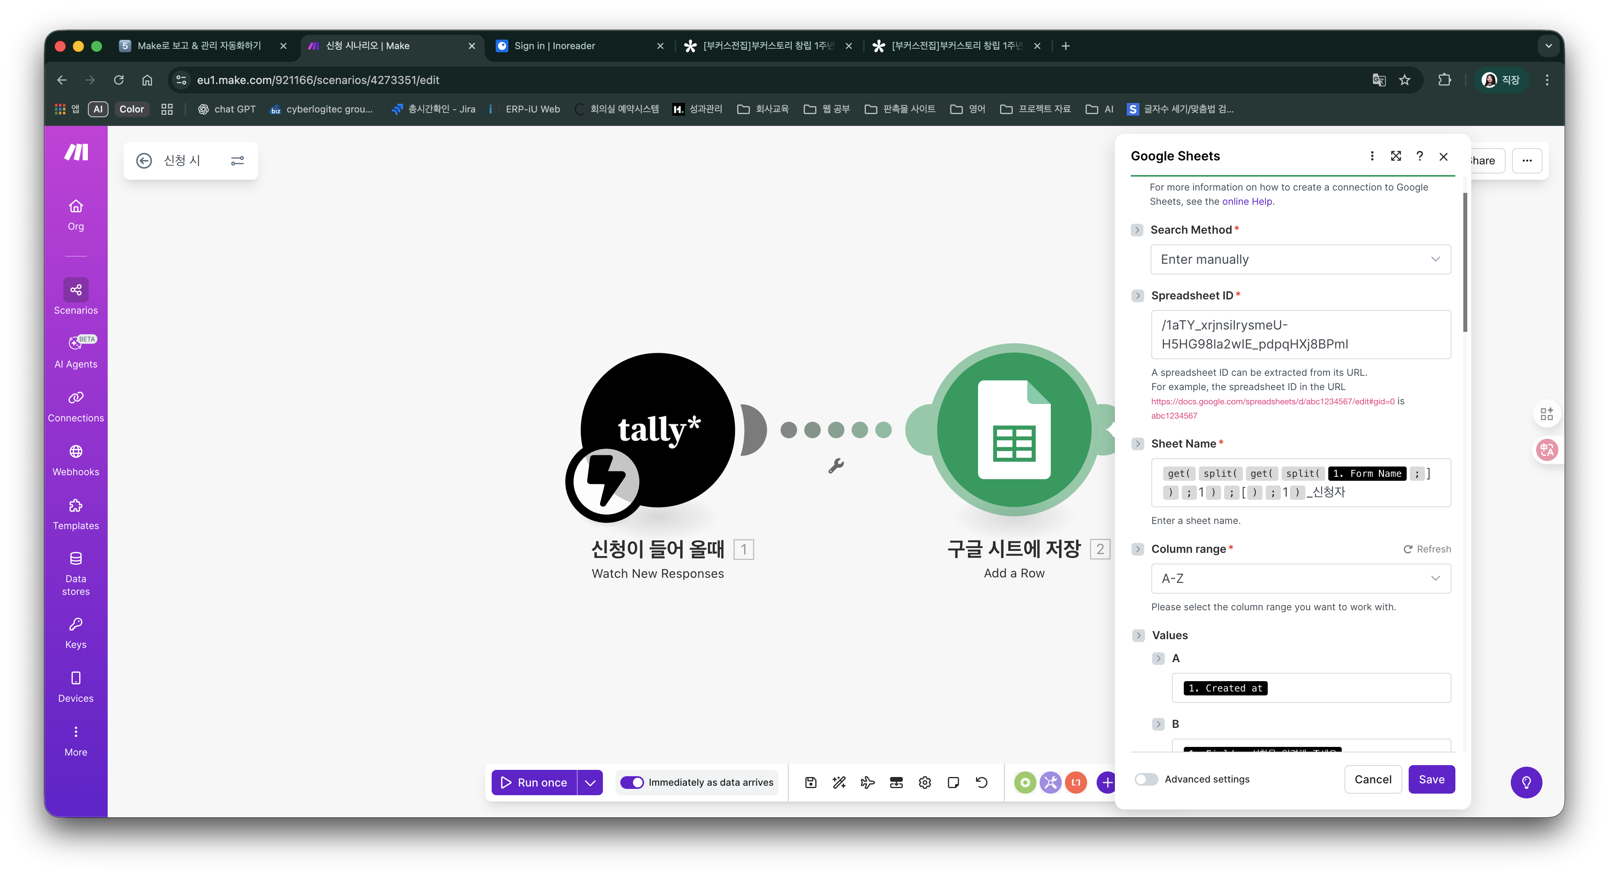Click the save scenario icon in bottom toolbar
1609x876 pixels.
point(810,782)
